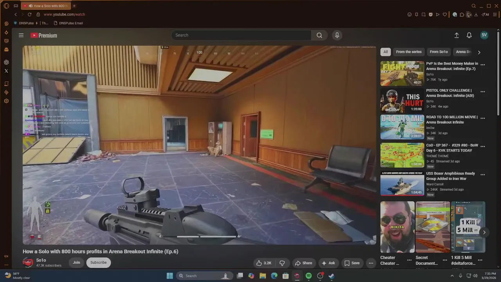The height and width of the screenshot is (282, 501).
Task: Open options for ROAD TO 100 MILLION video
Action: (483, 118)
